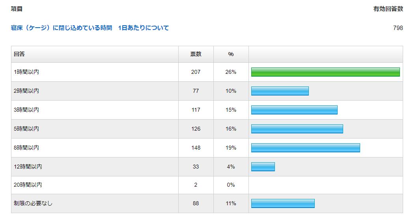
Task: Click the green bar for 1時間以内
Action: [x=325, y=72]
